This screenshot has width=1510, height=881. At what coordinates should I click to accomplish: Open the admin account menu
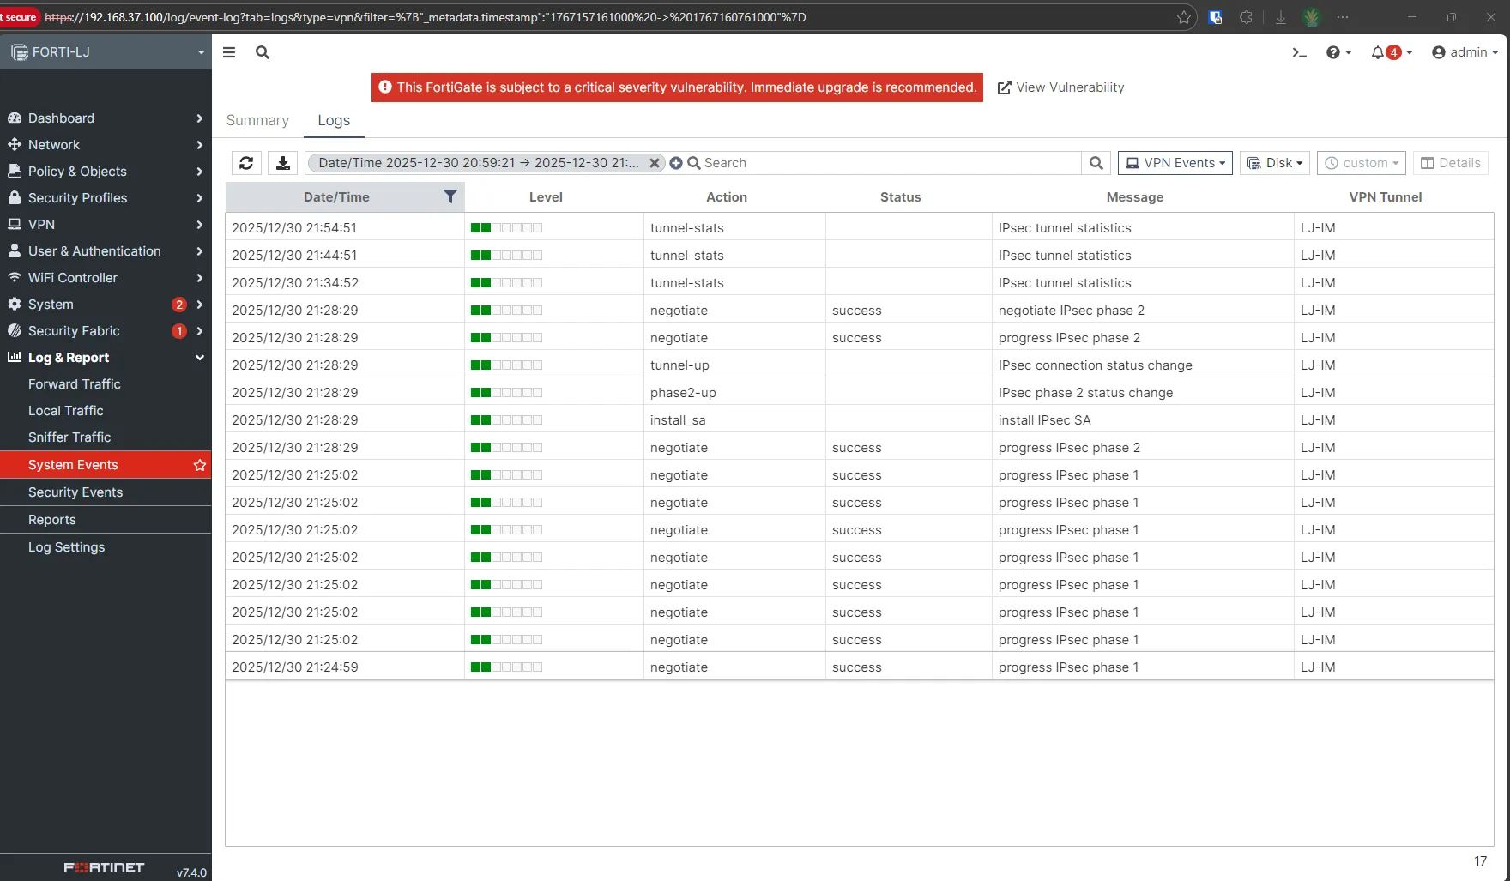pyautogui.click(x=1465, y=52)
